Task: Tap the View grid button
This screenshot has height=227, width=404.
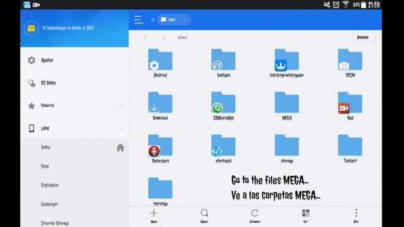Action: [x=306, y=216]
